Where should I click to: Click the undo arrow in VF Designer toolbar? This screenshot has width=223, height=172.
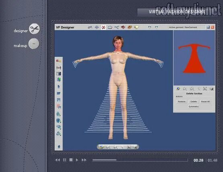point(149,27)
